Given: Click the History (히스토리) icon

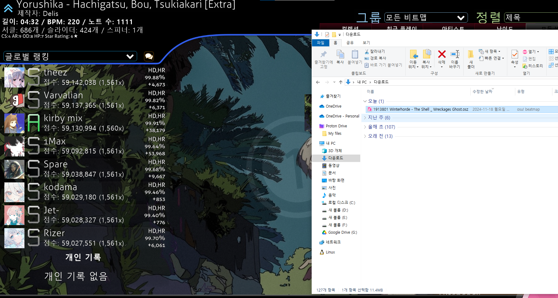Looking at the screenshot, I should [x=525, y=66].
